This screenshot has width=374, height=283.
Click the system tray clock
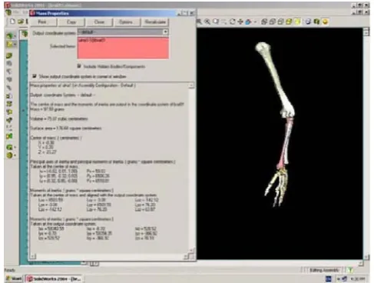[x=358, y=278]
